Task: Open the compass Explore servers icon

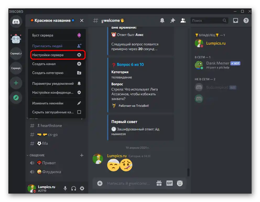Action: tap(16, 98)
